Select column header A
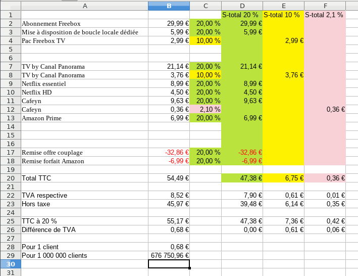 (84, 6)
